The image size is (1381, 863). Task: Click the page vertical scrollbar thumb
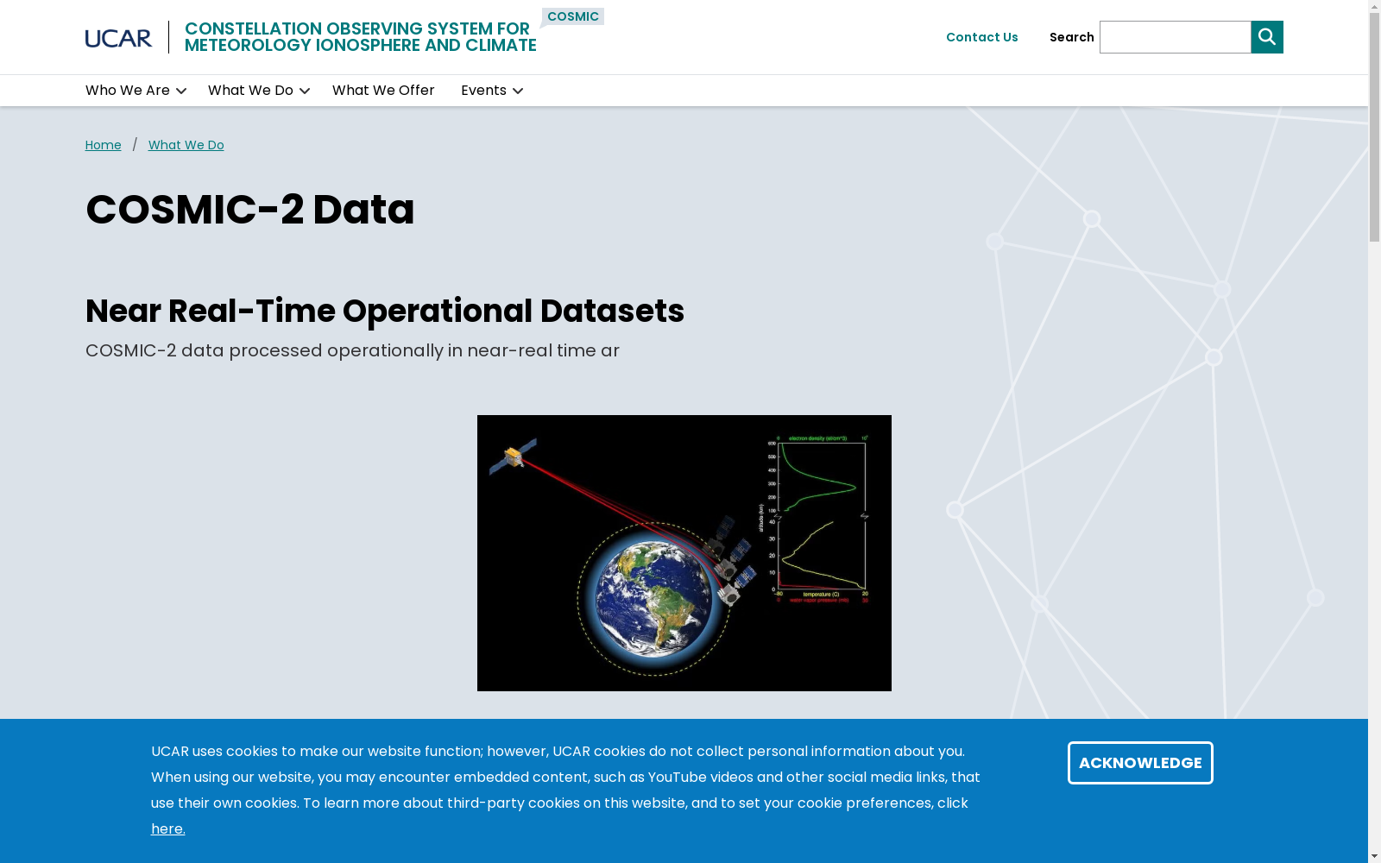click(x=1374, y=128)
